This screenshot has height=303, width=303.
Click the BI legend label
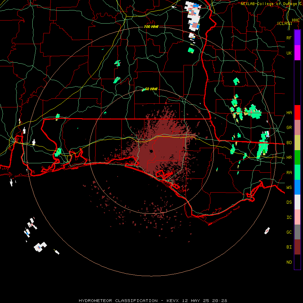pyautogui.click(x=289, y=247)
